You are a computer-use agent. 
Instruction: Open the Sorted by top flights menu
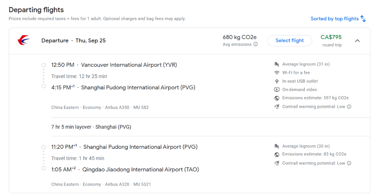tap(335, 19)
